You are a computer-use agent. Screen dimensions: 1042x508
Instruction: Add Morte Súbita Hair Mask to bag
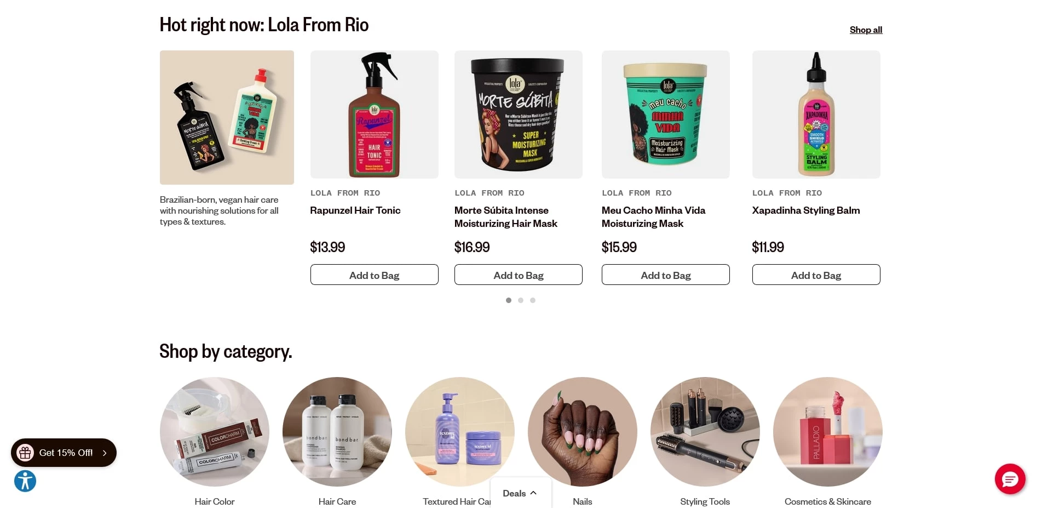coord(519,275)
